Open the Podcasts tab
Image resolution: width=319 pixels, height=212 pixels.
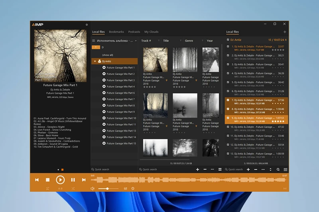[x=134, y=32]
